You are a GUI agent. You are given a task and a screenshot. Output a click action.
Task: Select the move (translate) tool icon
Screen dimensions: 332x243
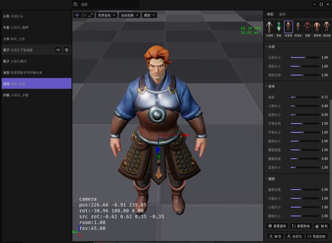point(77,15)
